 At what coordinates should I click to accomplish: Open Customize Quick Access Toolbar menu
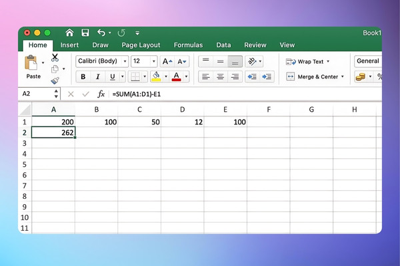pyautogui.click(x=137, y=33)
